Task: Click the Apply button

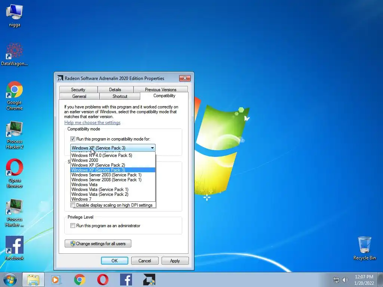Action: point(175,260)
